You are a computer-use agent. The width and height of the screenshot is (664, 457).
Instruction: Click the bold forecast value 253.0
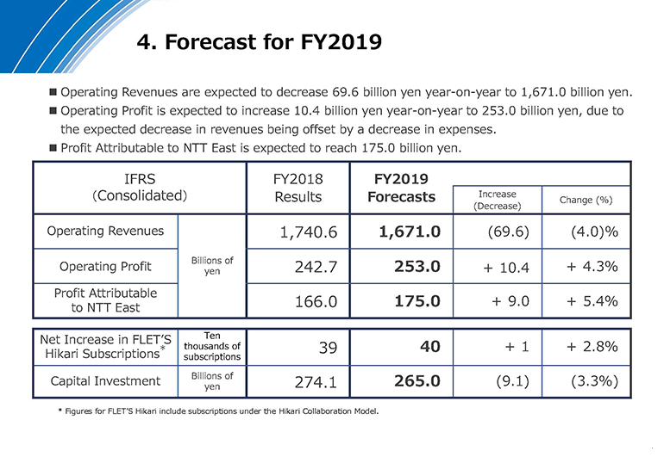[417, 266]
